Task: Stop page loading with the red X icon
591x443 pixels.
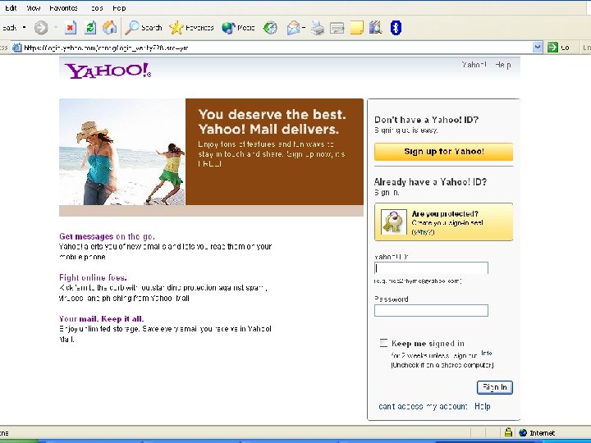Action: point(70,28)
